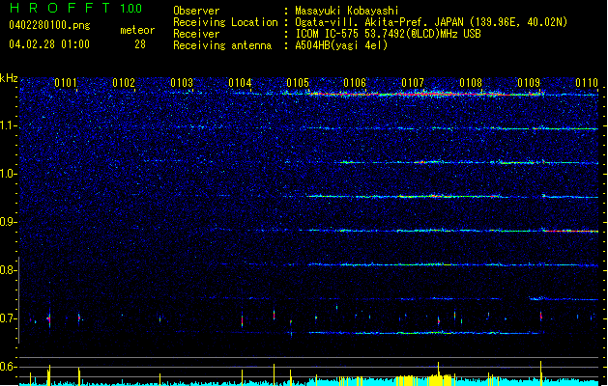This screenshot has height=386, width=608.
Task: Click time marker 0109
Action: tap(529, 83)
